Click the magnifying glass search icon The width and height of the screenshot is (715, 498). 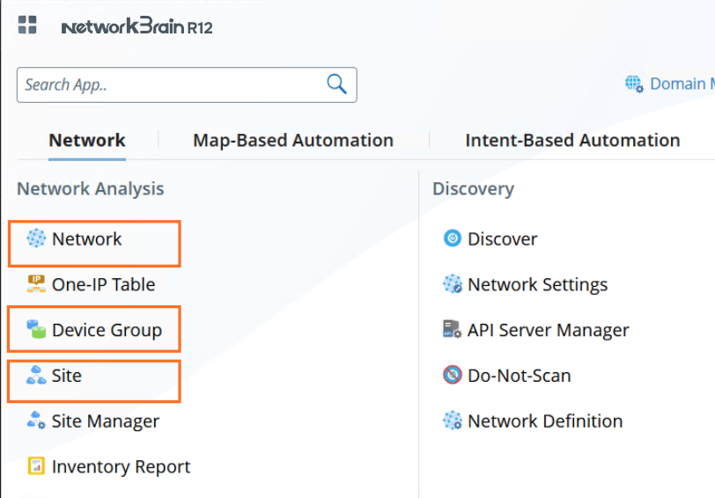tap(336, 84)
